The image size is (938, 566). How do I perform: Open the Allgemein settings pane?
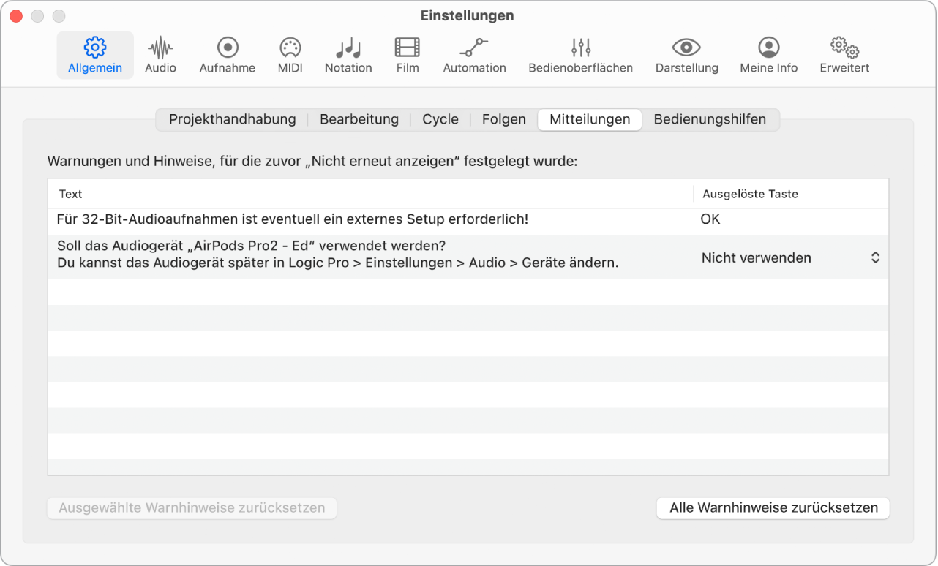tap(95, 56)
